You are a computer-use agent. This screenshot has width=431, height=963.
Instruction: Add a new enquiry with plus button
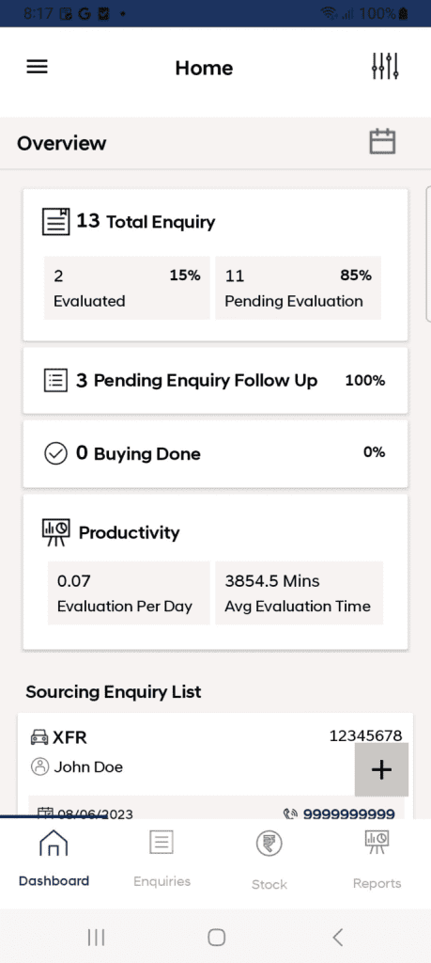click(381, 769)
